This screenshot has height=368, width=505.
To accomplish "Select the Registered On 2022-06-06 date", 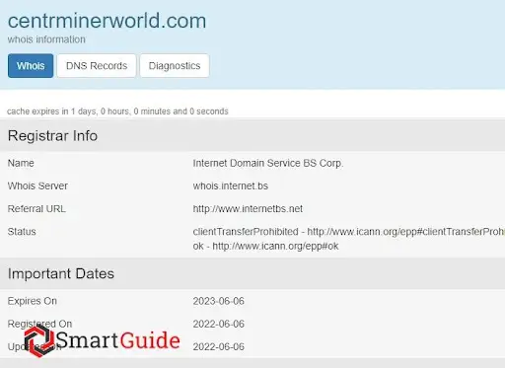I will pyautogui.click(x=219, y=324).
